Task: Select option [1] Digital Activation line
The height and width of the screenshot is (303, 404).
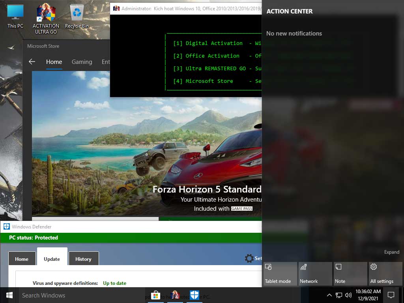Action: point(217,43)
